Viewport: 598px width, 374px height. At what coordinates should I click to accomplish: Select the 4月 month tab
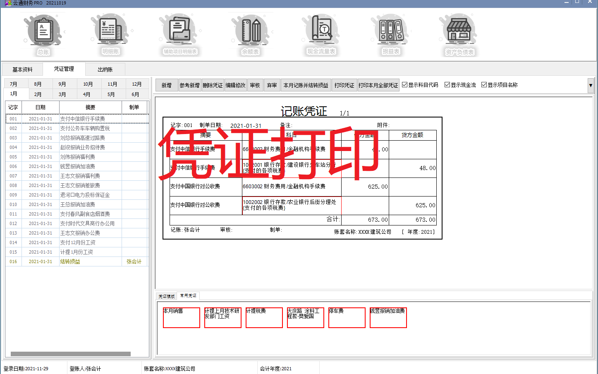click(86, 94)
